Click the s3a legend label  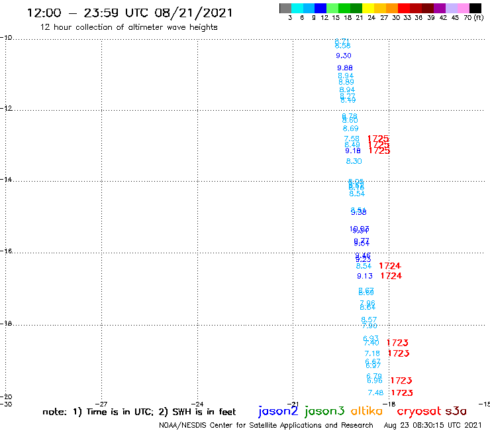(456, 412)
